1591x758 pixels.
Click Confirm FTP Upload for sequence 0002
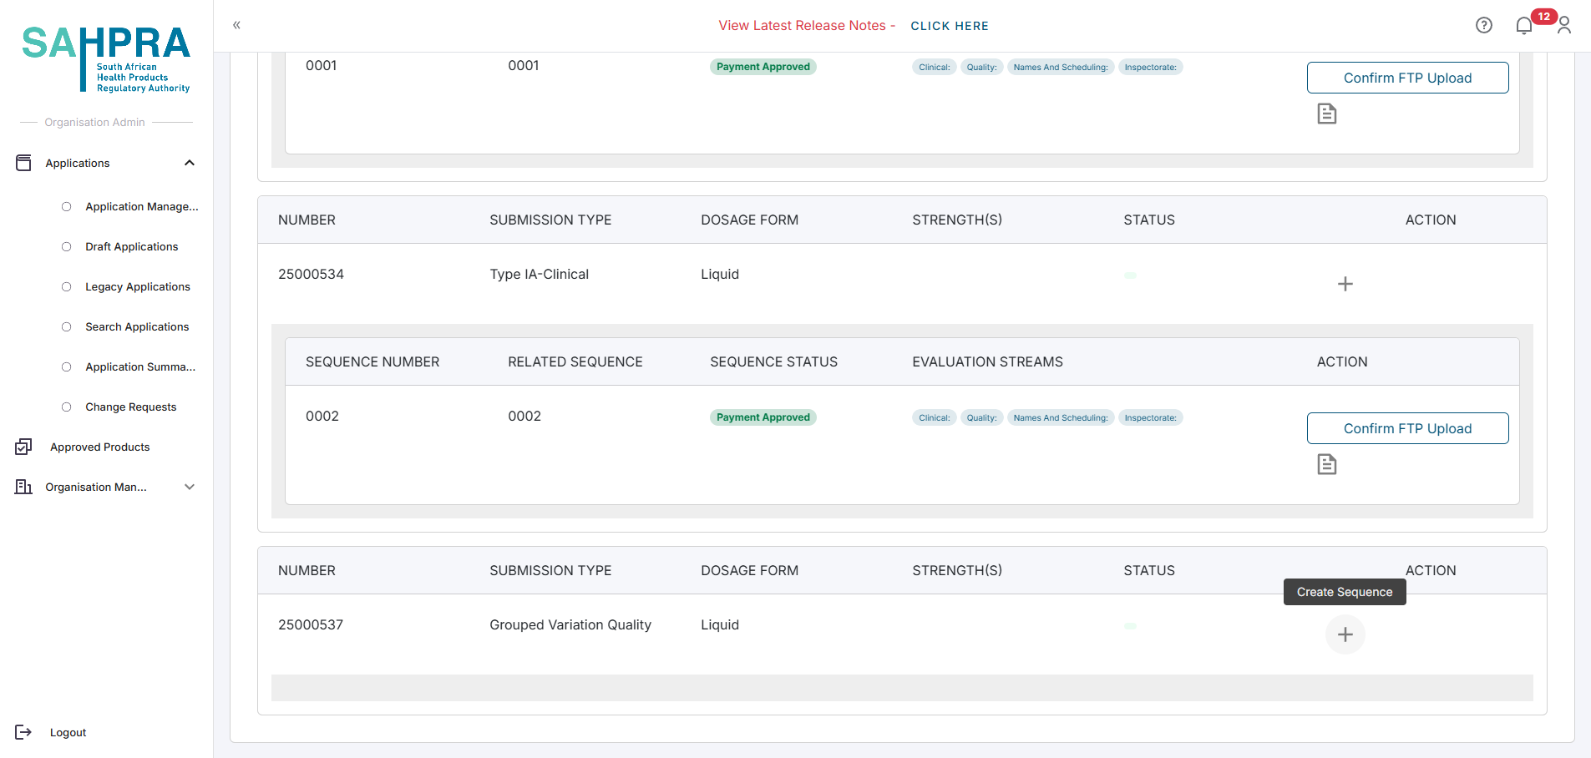tap(1407, 428)
